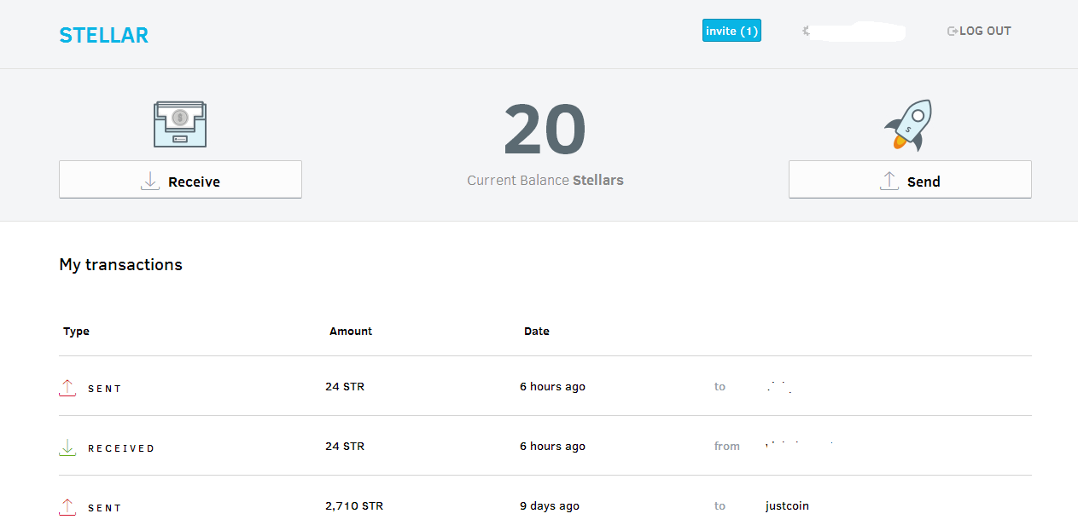Image resolution: width=1078 pixels, height=531 pixels.
Task: Open the invite (1) button
Action: click(731, 31)
